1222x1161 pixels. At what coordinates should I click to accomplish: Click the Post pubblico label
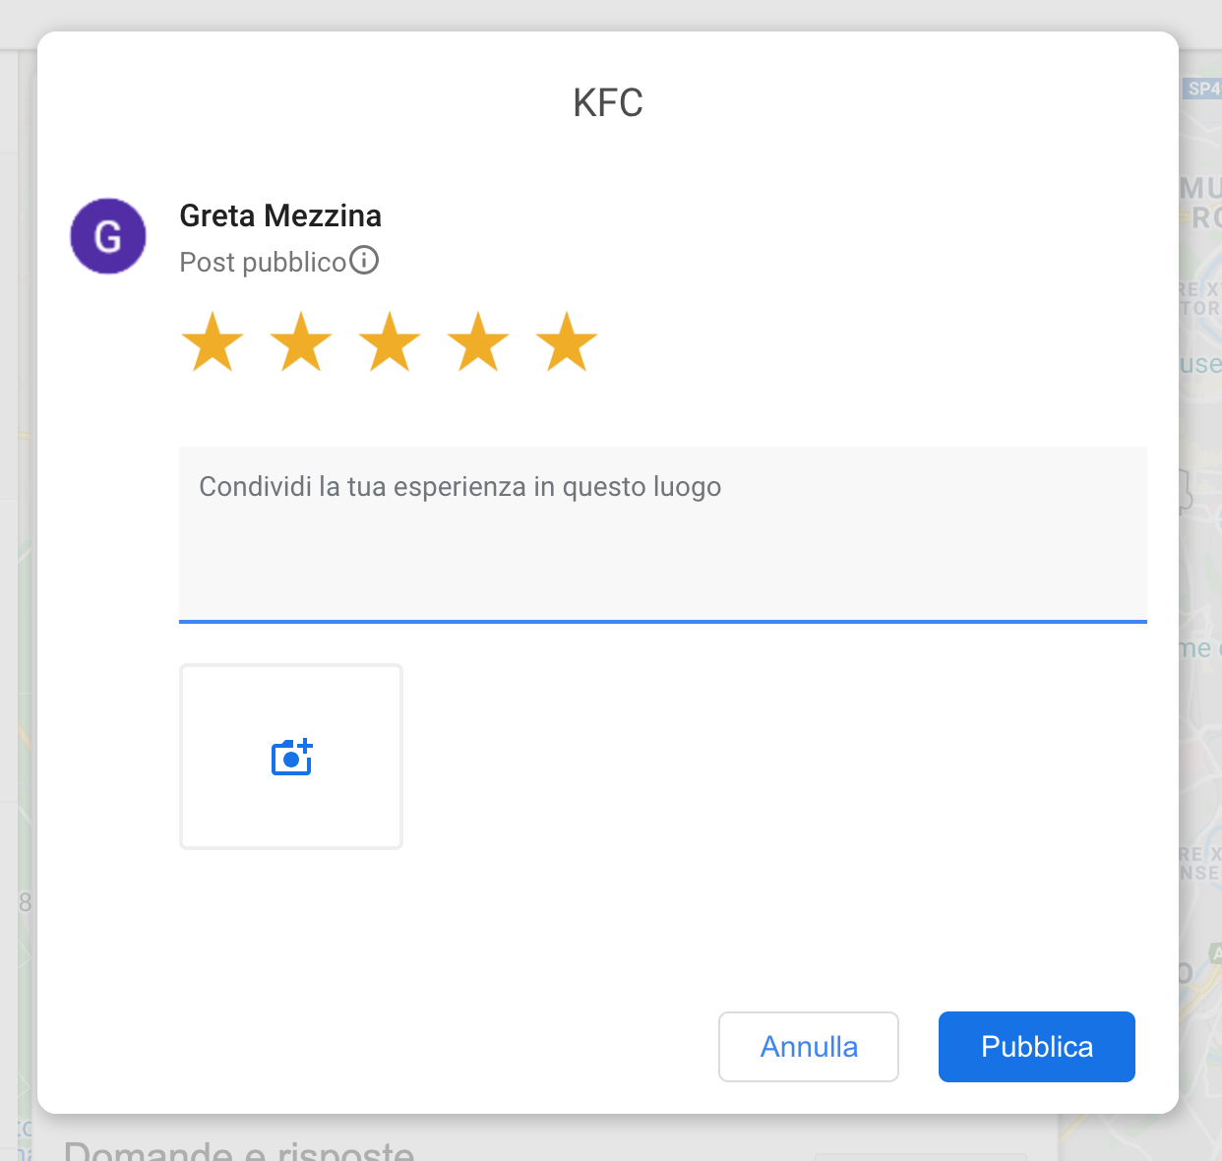(263, 262)
